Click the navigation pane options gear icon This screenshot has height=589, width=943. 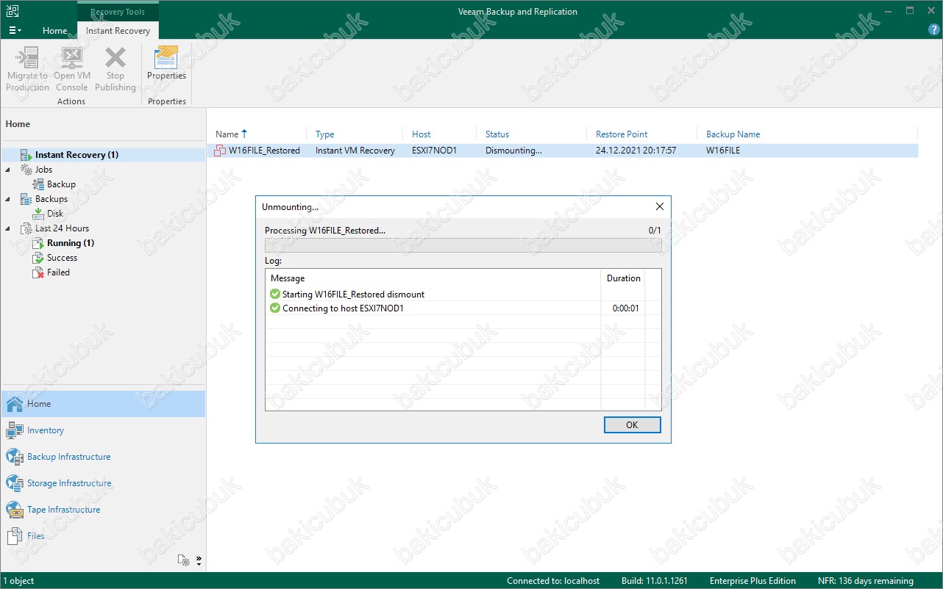(184, 560)
